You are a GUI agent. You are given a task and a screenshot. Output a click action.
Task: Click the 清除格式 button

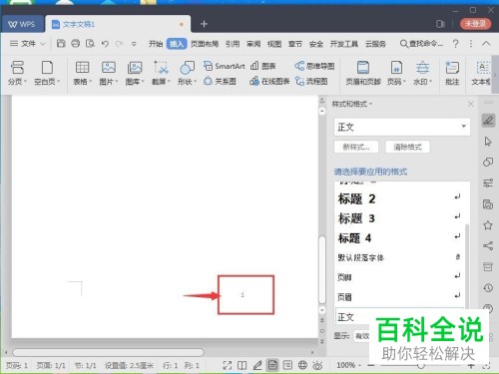(407, 147)
